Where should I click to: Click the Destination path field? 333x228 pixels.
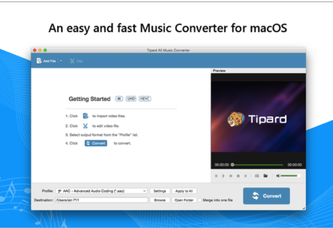click(102, 200)
